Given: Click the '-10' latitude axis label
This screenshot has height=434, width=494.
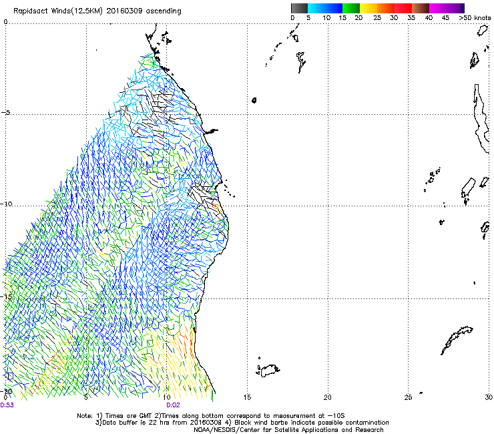Looking at the screenshot, I should [x=6, y=204].
